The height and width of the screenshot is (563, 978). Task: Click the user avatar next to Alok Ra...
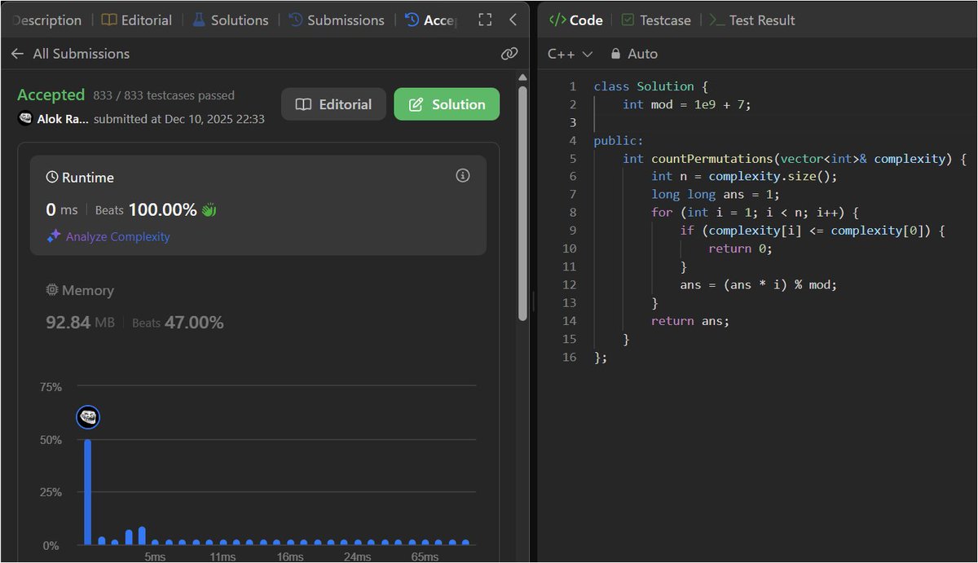24,119
